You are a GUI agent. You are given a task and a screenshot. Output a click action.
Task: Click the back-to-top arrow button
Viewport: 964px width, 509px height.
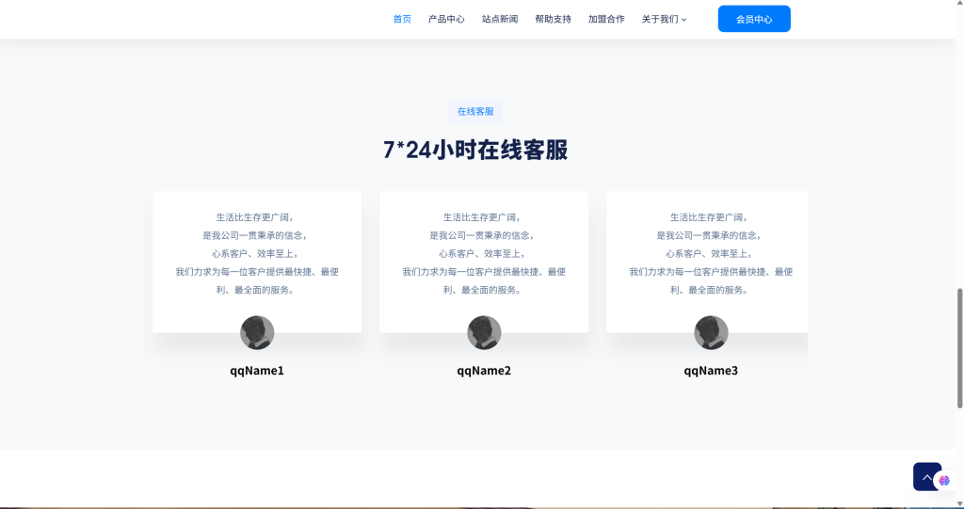(x=926, y=476)
